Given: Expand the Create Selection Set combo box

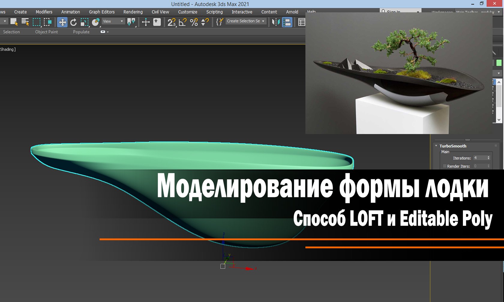Looking at the screenshot, I should pyautogui.click(x=263, y=21).
